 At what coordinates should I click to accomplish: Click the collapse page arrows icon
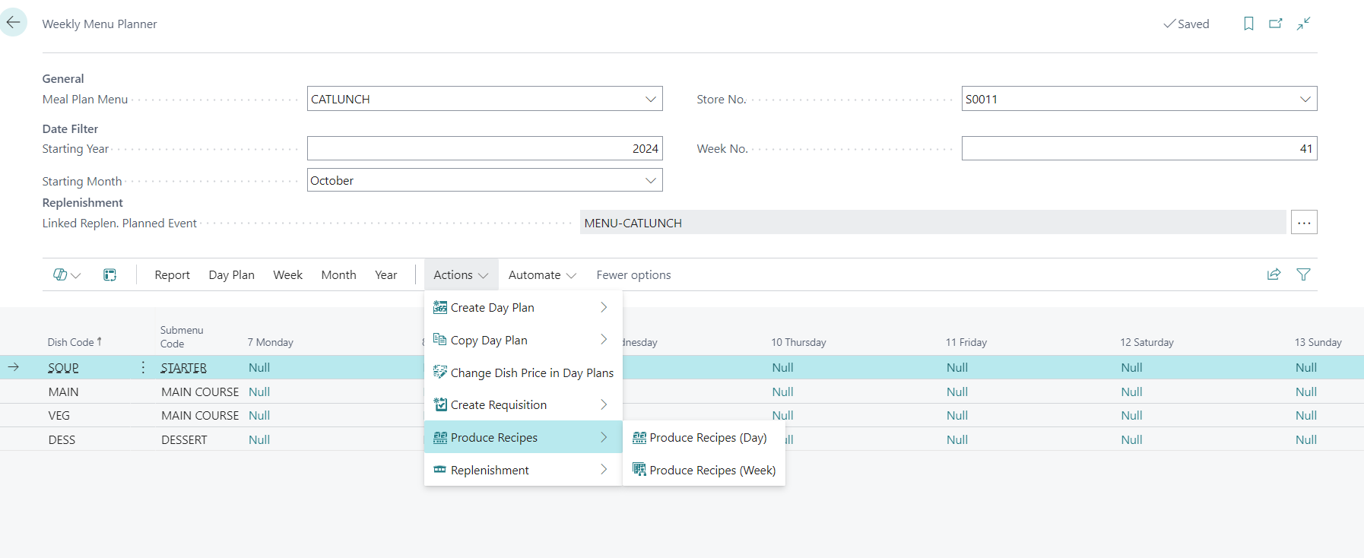(1303, 24)
